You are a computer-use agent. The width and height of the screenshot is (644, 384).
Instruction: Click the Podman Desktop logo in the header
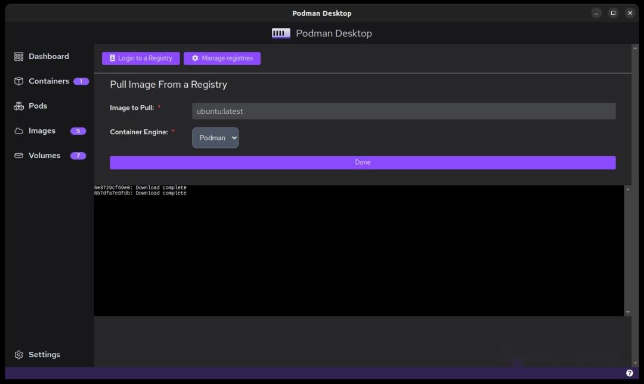click(x=280, y=33)
